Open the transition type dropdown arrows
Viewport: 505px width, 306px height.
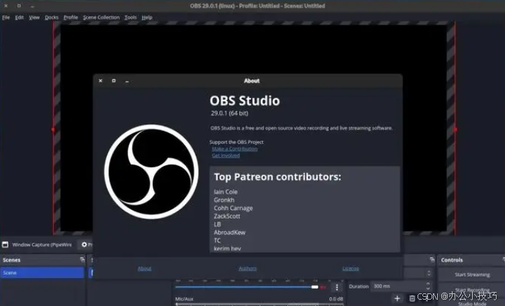(429, 273)
